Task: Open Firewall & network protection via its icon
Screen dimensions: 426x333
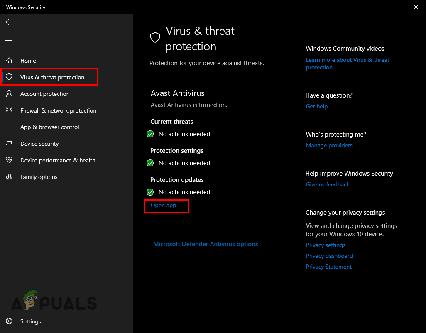Action: (9, 110)
